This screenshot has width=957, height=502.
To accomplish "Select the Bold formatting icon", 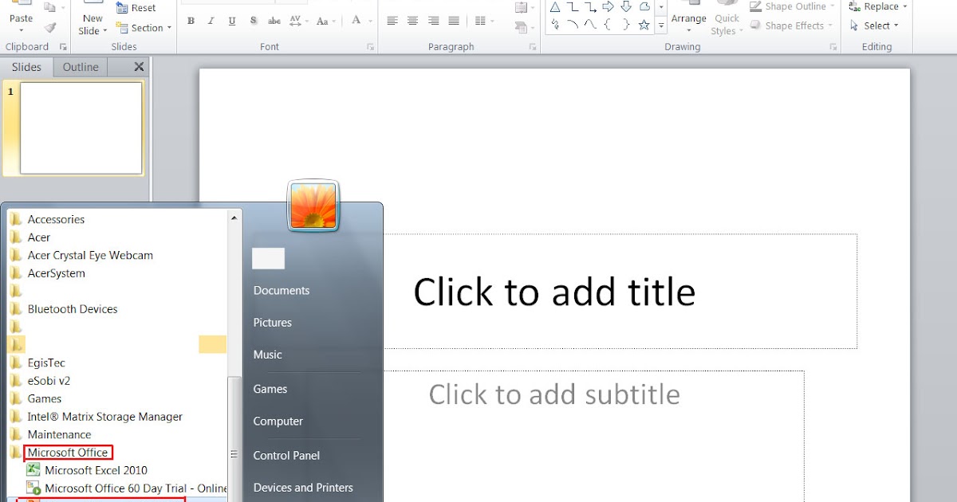I will [x=191, y=20].
